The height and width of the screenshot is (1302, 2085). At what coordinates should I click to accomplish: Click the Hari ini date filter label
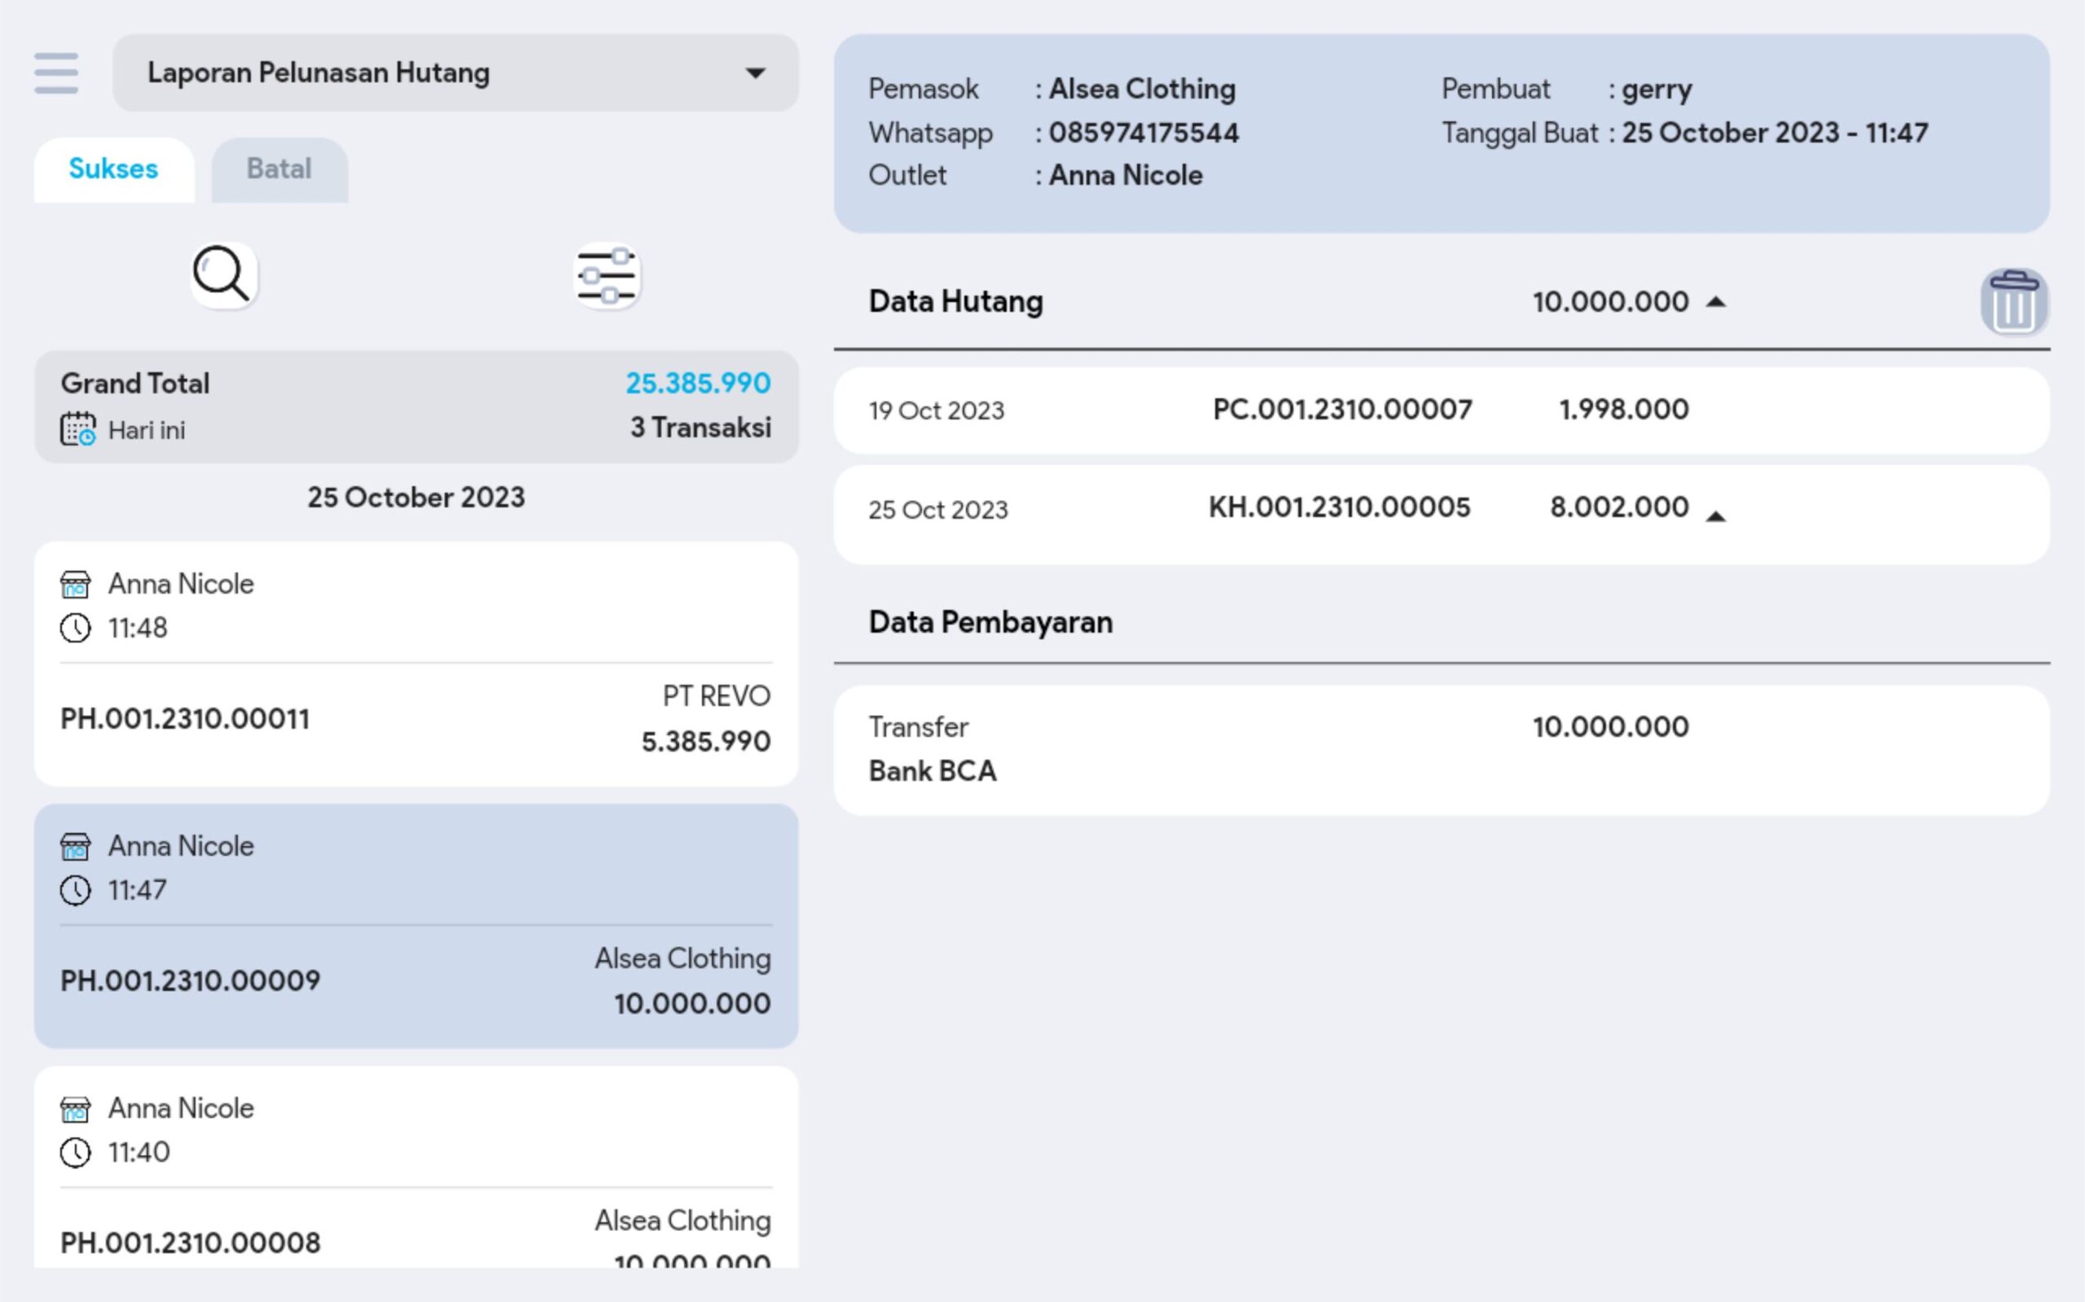tap(147, 430)
